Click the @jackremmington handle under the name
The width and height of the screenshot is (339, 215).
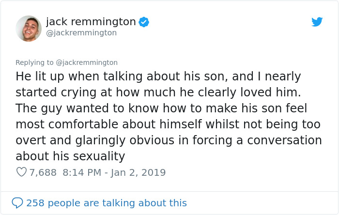coord(81,33)
